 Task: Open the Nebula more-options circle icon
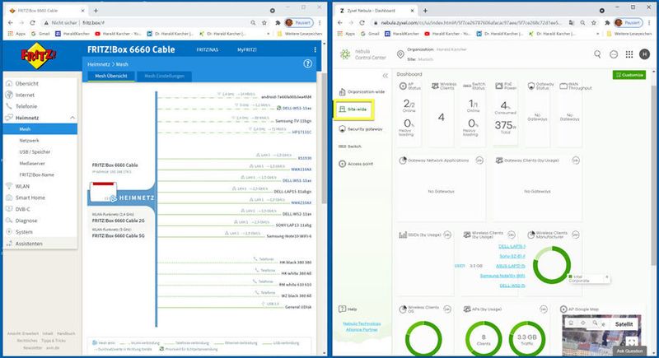coord(614,54)
